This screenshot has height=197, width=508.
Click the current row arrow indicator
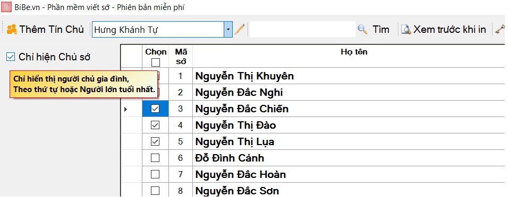(126, 109)
